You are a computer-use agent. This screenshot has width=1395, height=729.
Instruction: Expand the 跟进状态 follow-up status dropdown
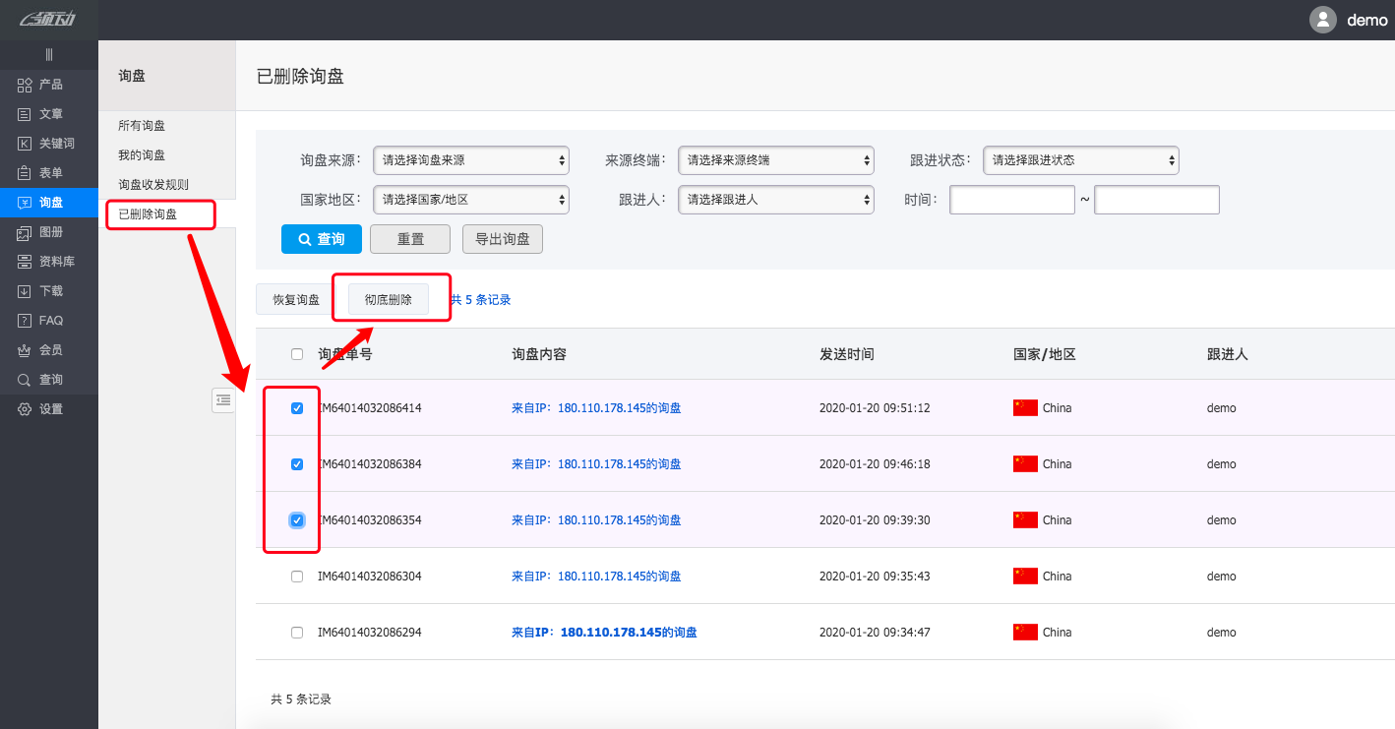coord(1080,160)
